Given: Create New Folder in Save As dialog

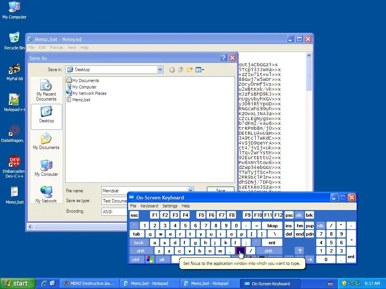Looking at the screenshot, I should [x=190, y=70].
